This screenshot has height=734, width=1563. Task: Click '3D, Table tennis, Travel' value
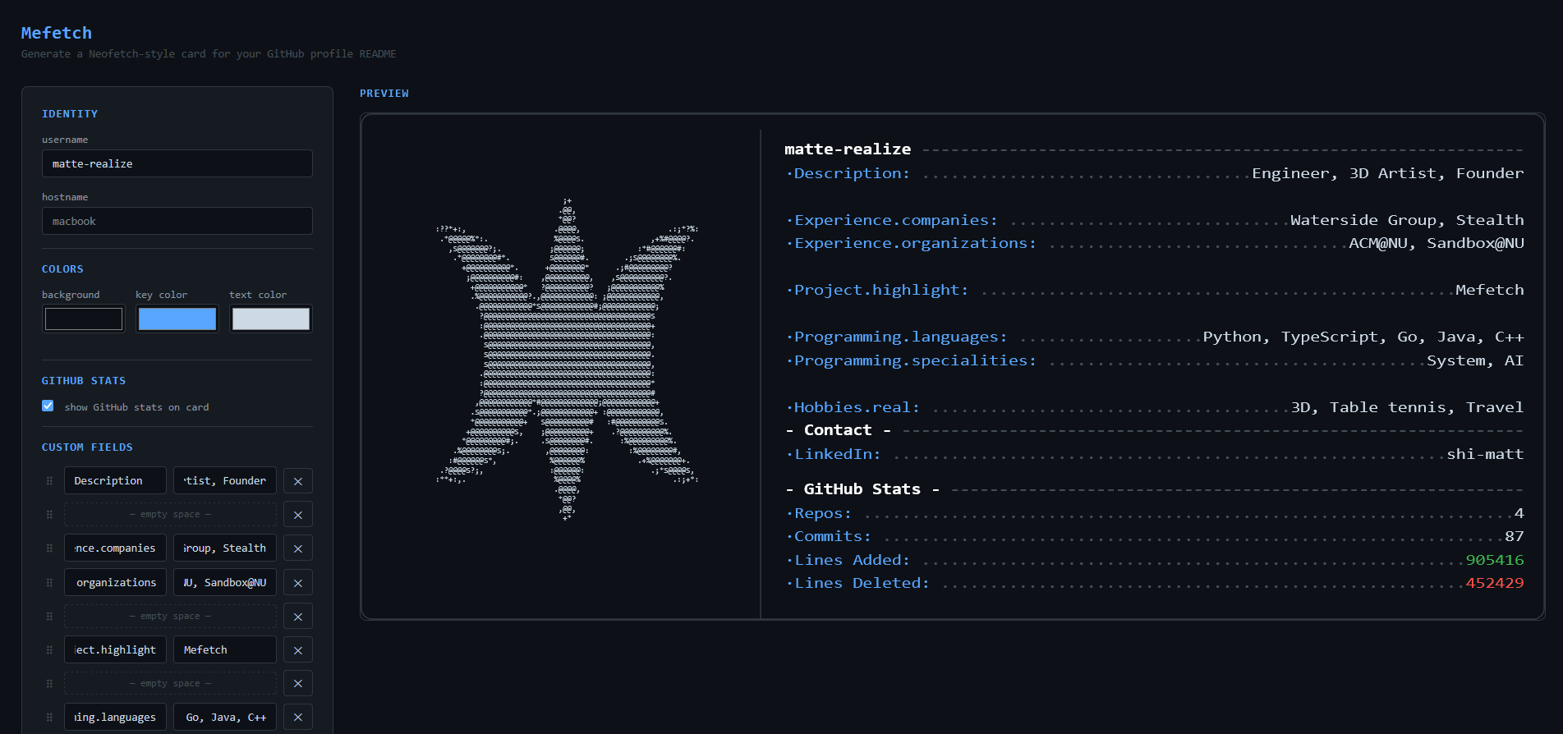pos(1407,407)
